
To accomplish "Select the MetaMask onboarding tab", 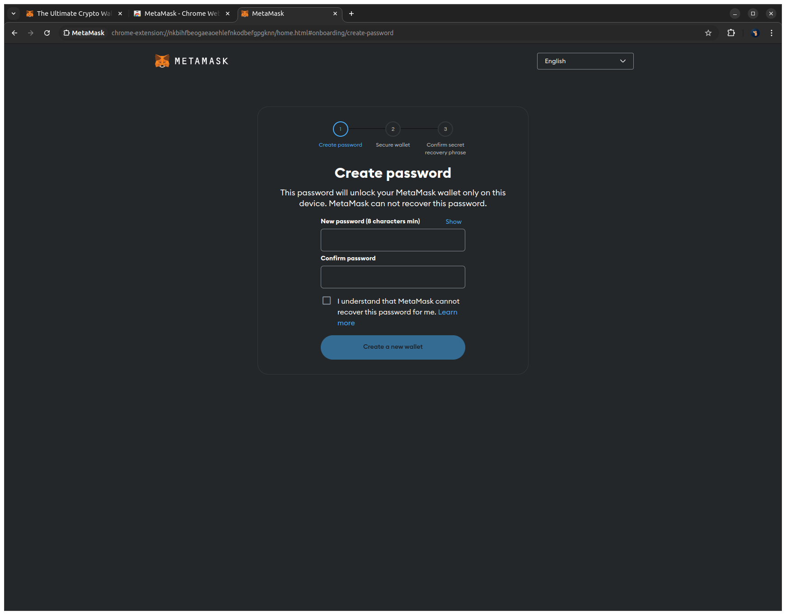I will pyautogui.click(x=289, y=14).
